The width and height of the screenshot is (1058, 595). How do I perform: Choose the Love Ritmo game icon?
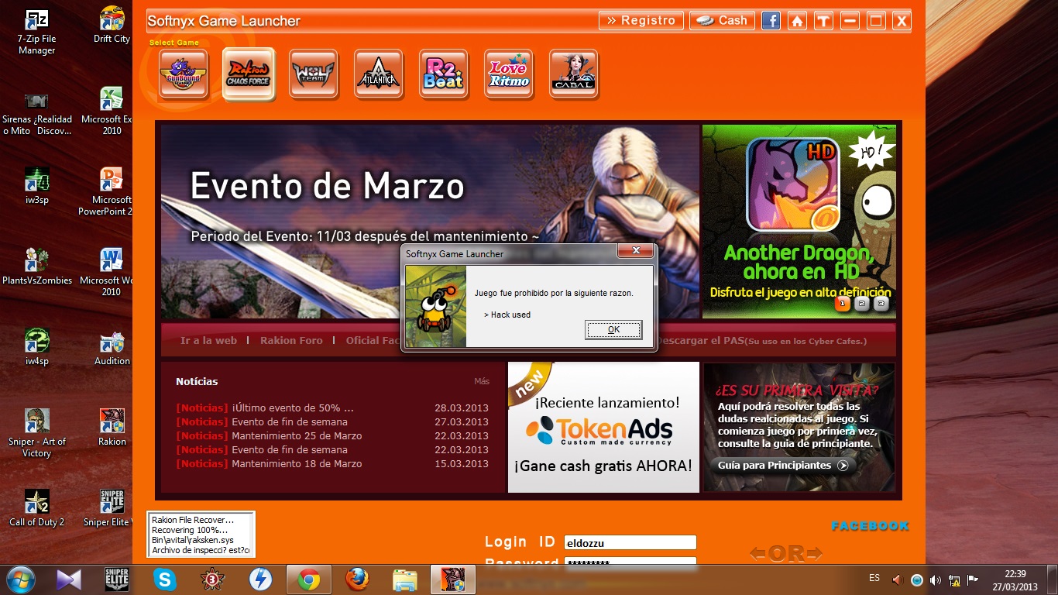click(x=509, y=74)
